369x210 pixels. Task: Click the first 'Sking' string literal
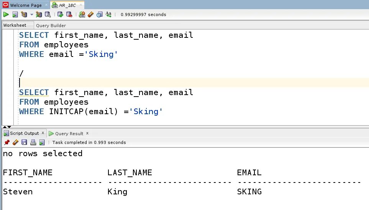click(101, 54)
